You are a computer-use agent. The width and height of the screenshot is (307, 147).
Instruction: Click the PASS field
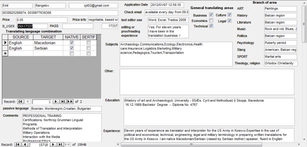point(78,26)
